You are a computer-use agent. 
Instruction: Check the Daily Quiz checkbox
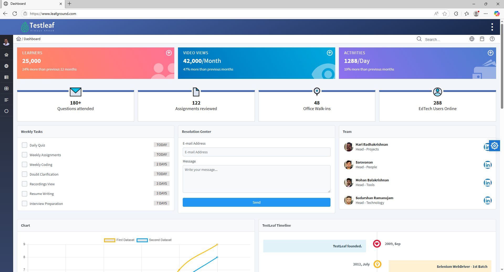click(24, 145)
